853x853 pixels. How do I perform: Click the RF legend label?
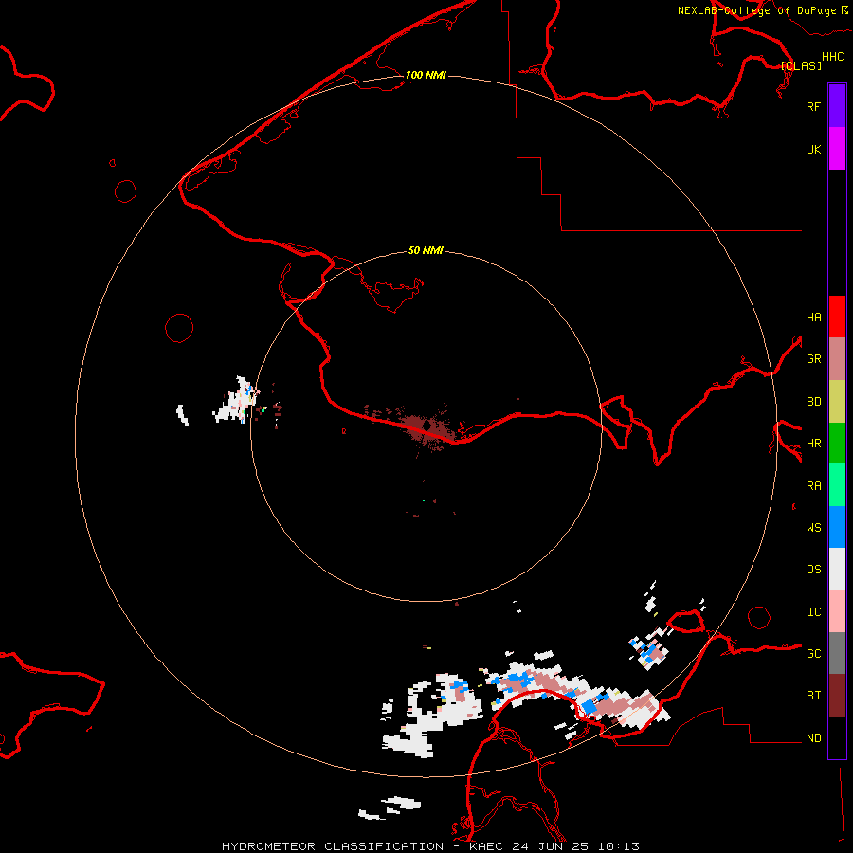[813, 106]
